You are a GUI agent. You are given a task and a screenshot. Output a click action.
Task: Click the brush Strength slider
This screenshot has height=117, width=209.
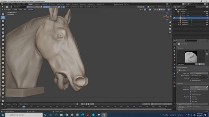[50, 7]
